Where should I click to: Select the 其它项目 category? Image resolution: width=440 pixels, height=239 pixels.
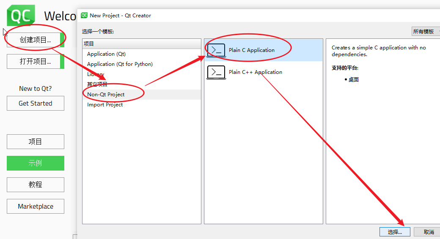(x=142, y=84)
